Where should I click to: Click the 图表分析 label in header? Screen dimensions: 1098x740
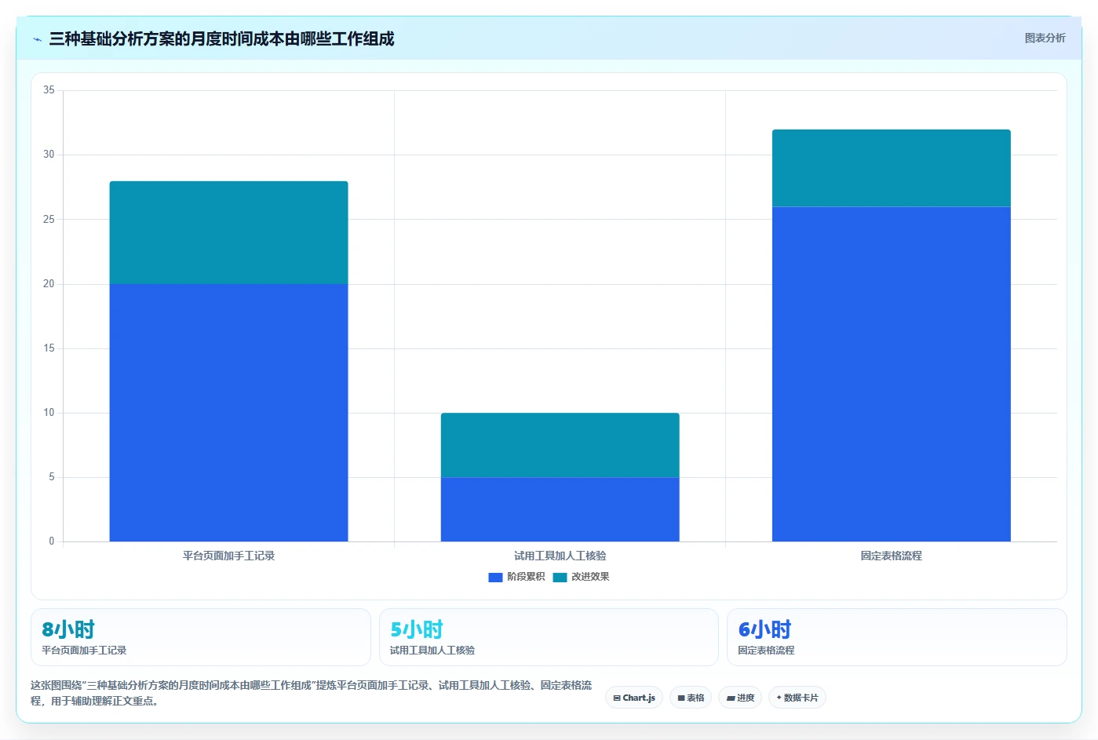pos(1045,38)
